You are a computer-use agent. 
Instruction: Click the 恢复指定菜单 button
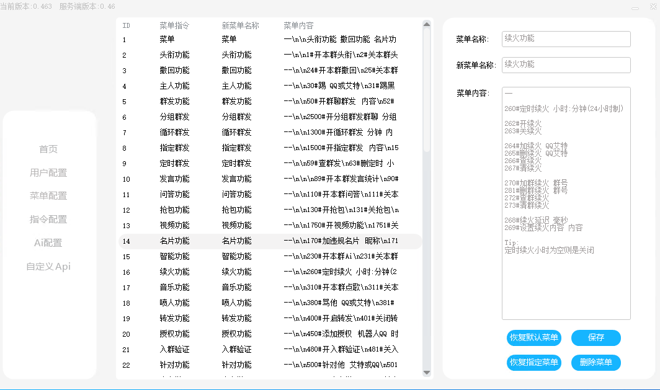533,363
